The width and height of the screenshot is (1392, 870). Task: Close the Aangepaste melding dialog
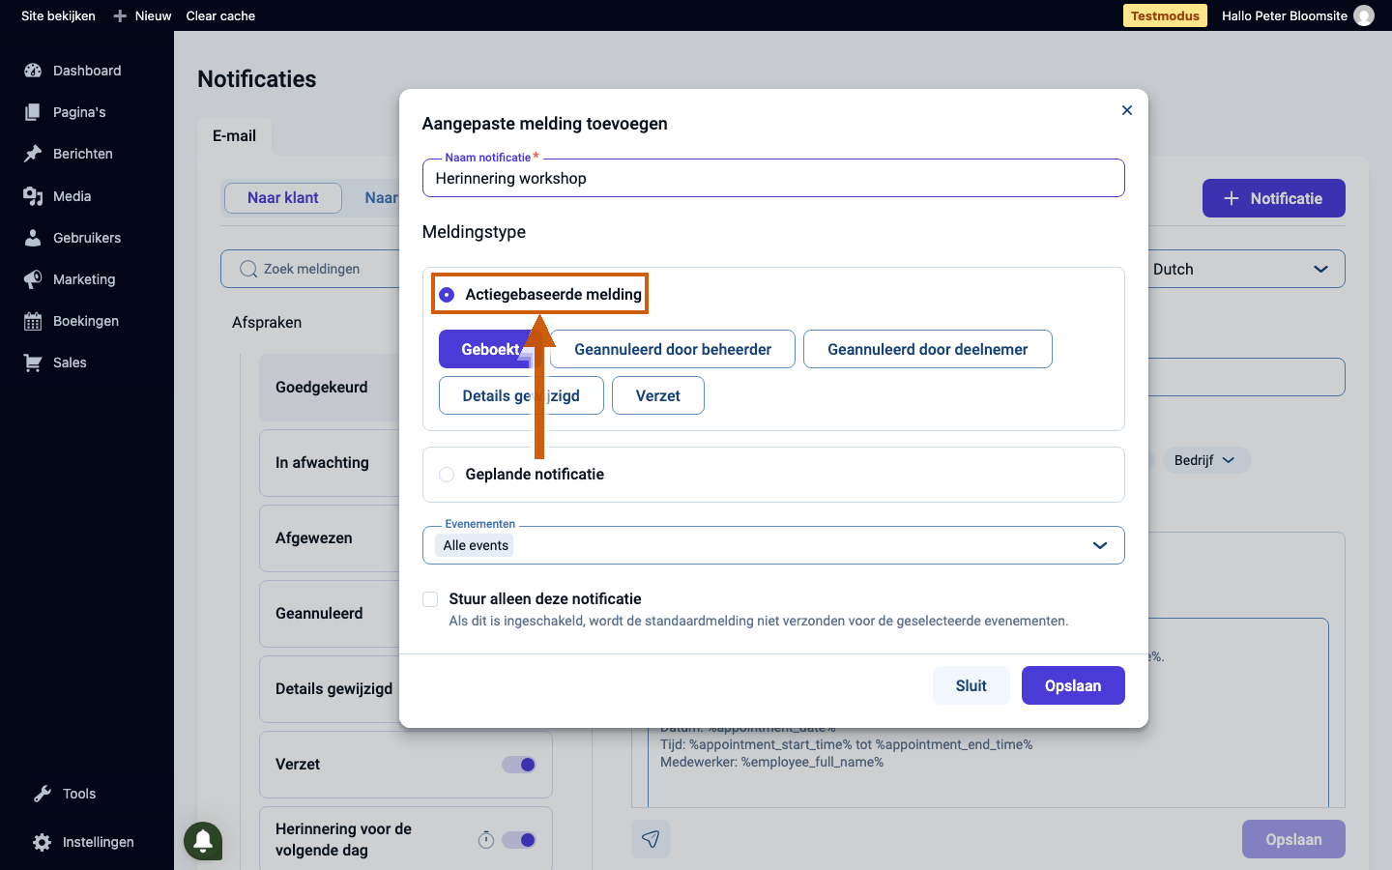1126,110
